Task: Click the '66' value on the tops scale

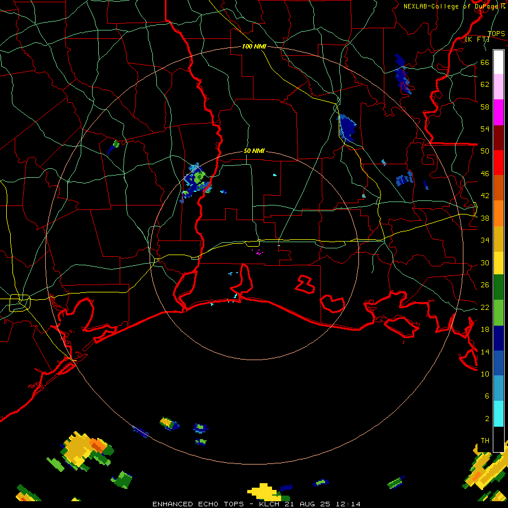Action: 485,62
